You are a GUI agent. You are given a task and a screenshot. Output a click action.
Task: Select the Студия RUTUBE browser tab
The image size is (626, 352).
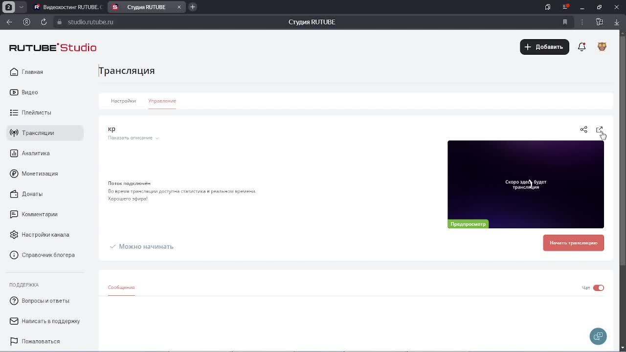click(146, 7)
